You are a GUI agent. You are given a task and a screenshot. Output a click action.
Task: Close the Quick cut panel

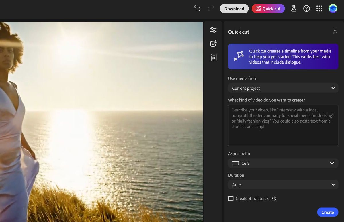[x=335, y=32]
